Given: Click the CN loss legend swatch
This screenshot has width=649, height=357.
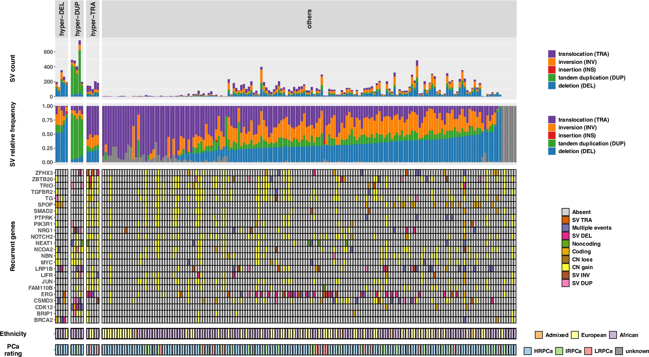Looking at the screenshot, I should click(x=565, y=259).
